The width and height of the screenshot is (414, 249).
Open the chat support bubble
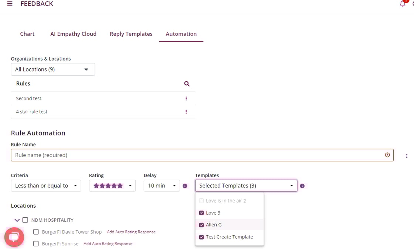tap(14, 237)
